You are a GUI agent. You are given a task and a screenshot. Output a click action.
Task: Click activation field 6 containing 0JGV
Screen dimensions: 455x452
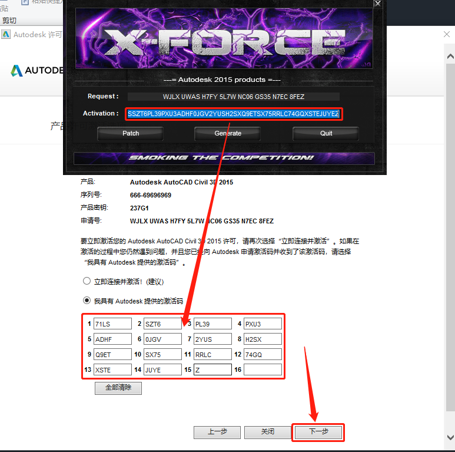(x=163, y=339)
